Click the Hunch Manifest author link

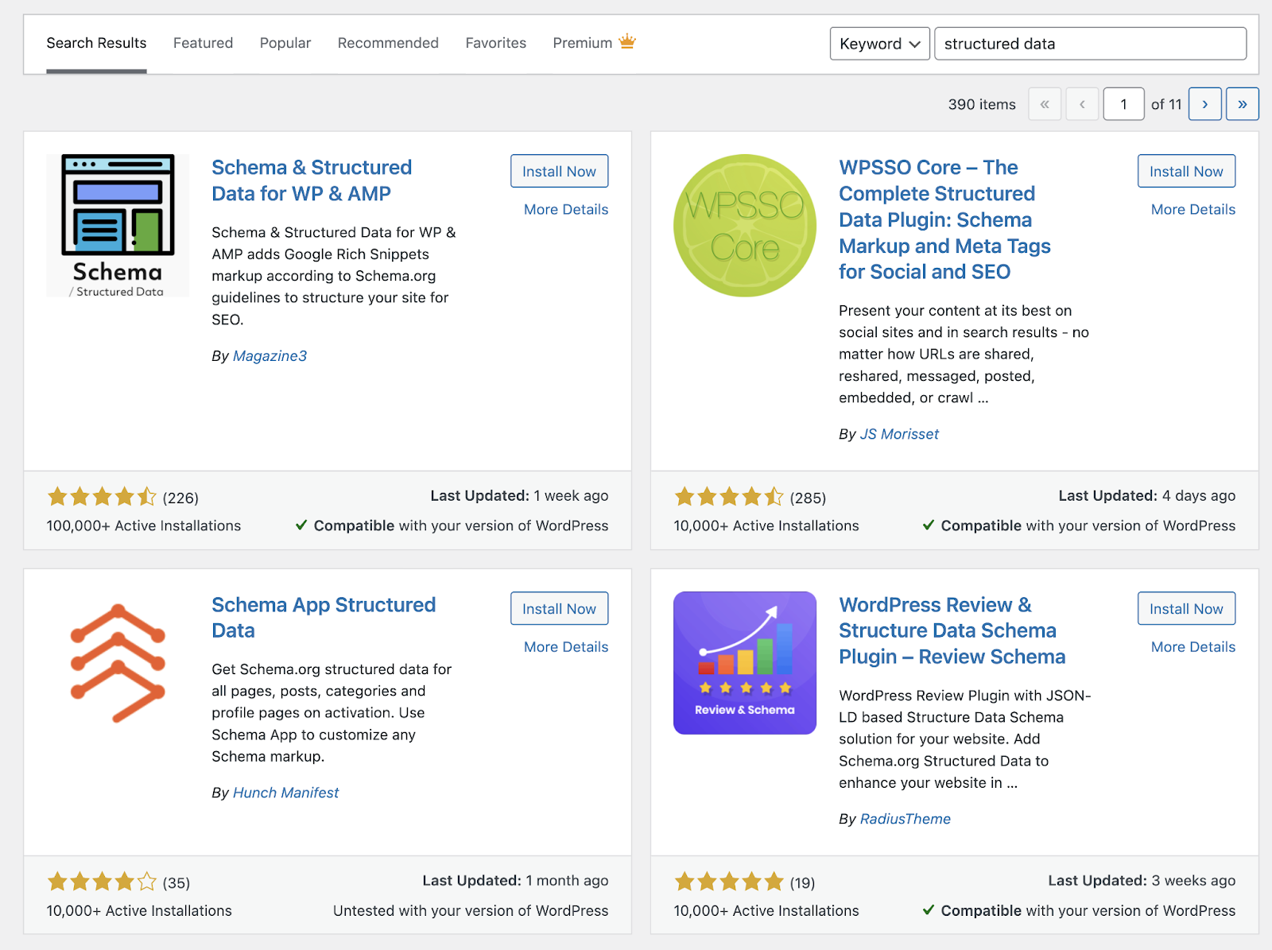coord(285,792)
